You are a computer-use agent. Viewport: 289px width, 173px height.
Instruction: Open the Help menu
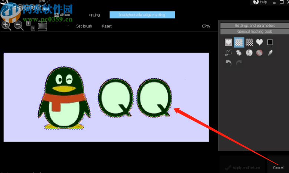(260, 2)
